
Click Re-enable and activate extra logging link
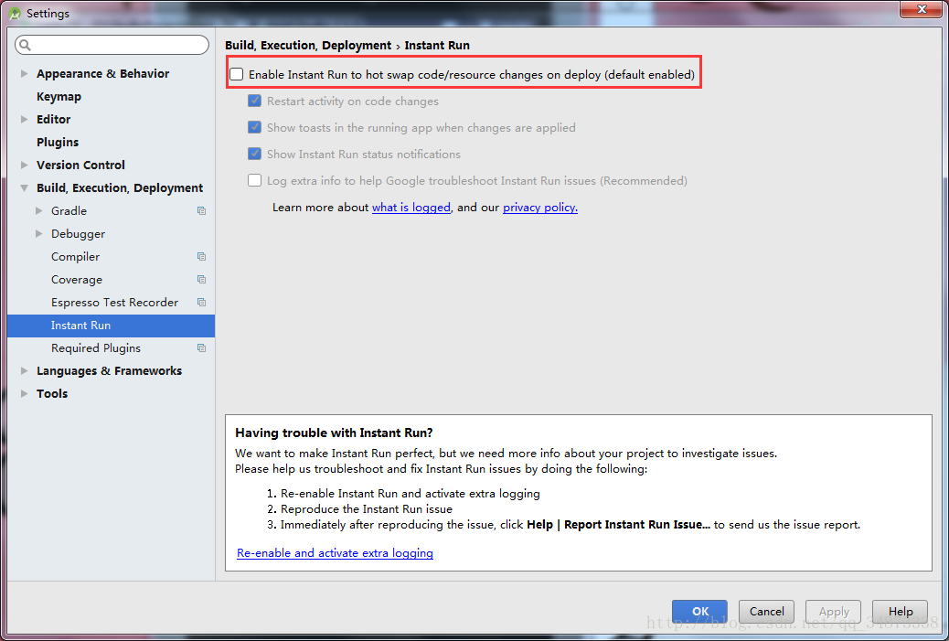[335, 552]
